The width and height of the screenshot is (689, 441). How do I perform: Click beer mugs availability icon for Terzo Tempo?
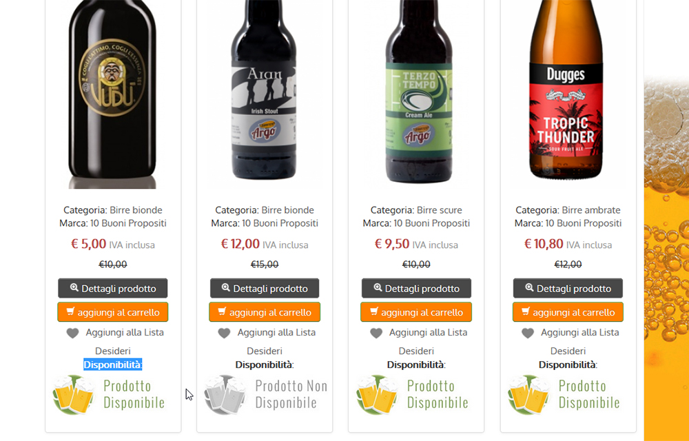(x=377, y=394)
